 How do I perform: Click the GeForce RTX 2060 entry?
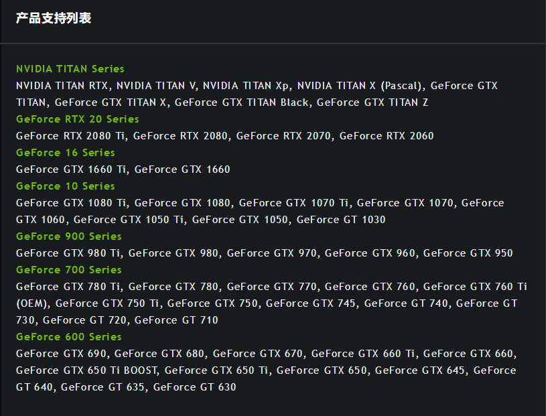387,136
